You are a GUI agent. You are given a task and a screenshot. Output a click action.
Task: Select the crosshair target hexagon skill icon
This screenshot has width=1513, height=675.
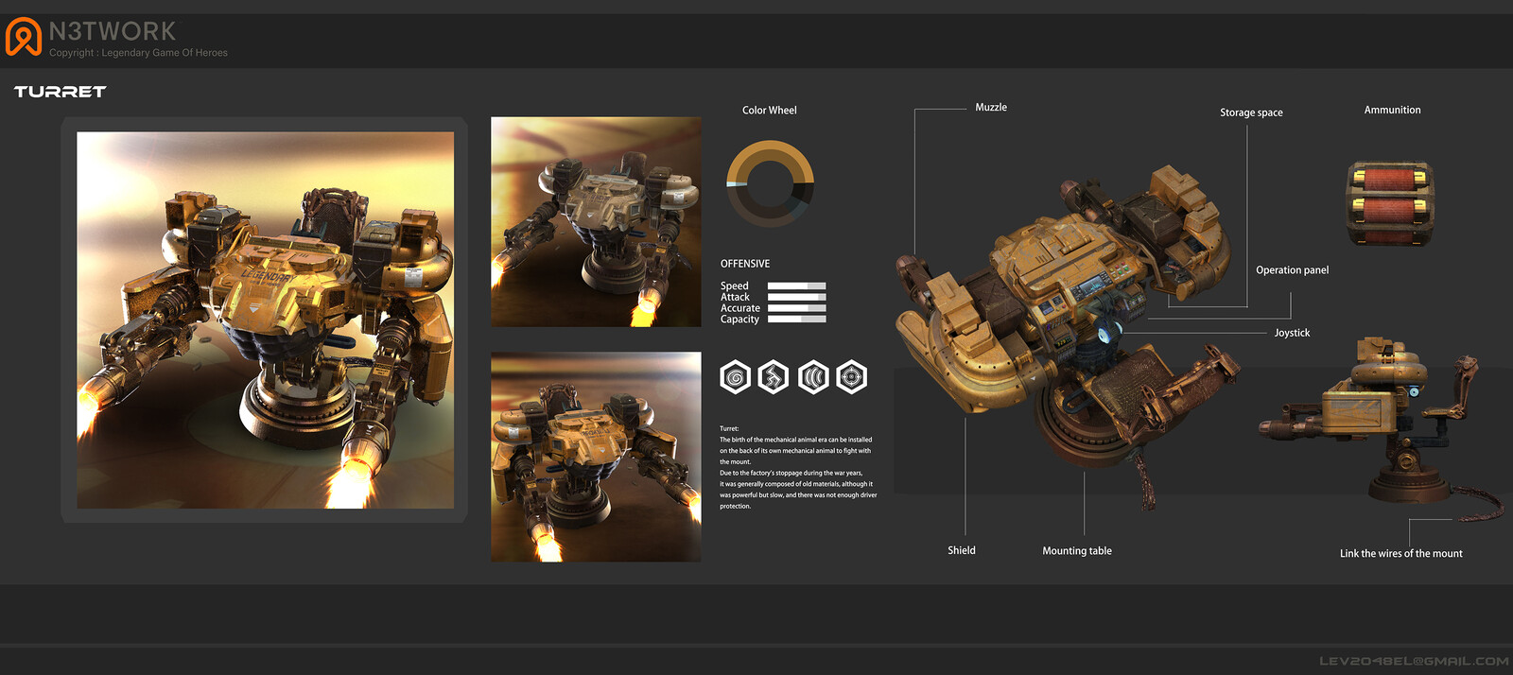click(x=852, y=377)
